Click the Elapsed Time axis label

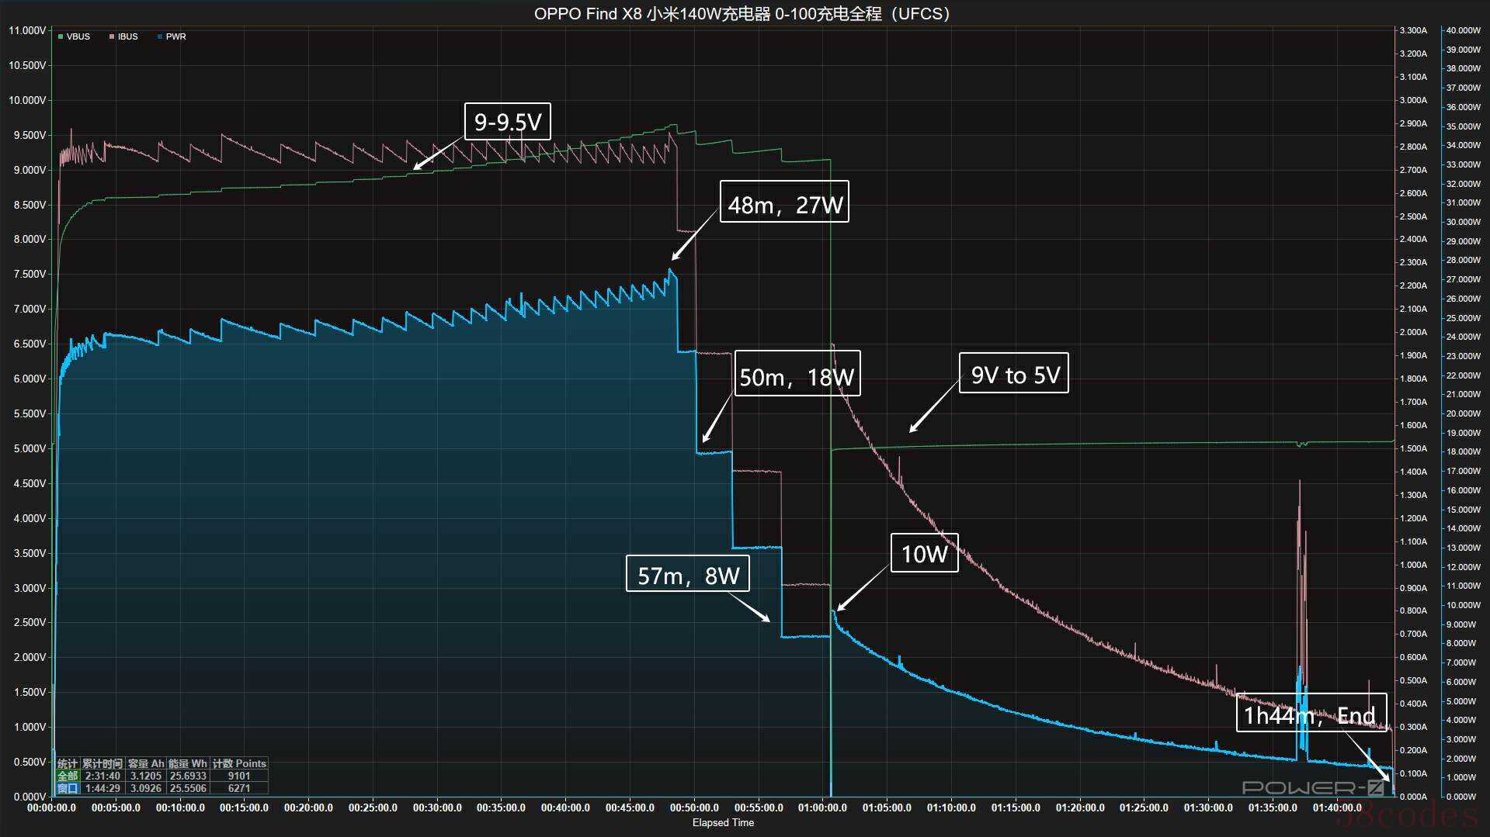point(723,823)
